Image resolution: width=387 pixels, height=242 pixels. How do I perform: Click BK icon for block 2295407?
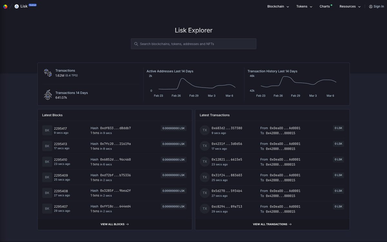(47, 209)
